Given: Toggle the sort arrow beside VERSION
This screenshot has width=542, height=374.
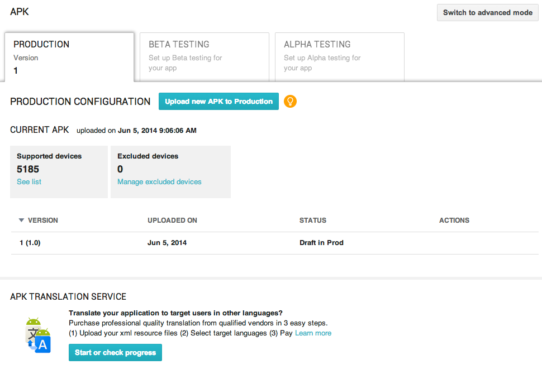Looking at the screenshot, I should point(21,220).
